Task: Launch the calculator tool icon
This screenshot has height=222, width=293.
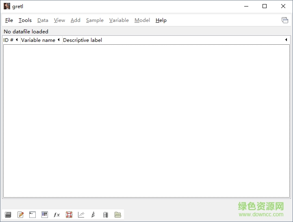Action: tap(8, 215)
